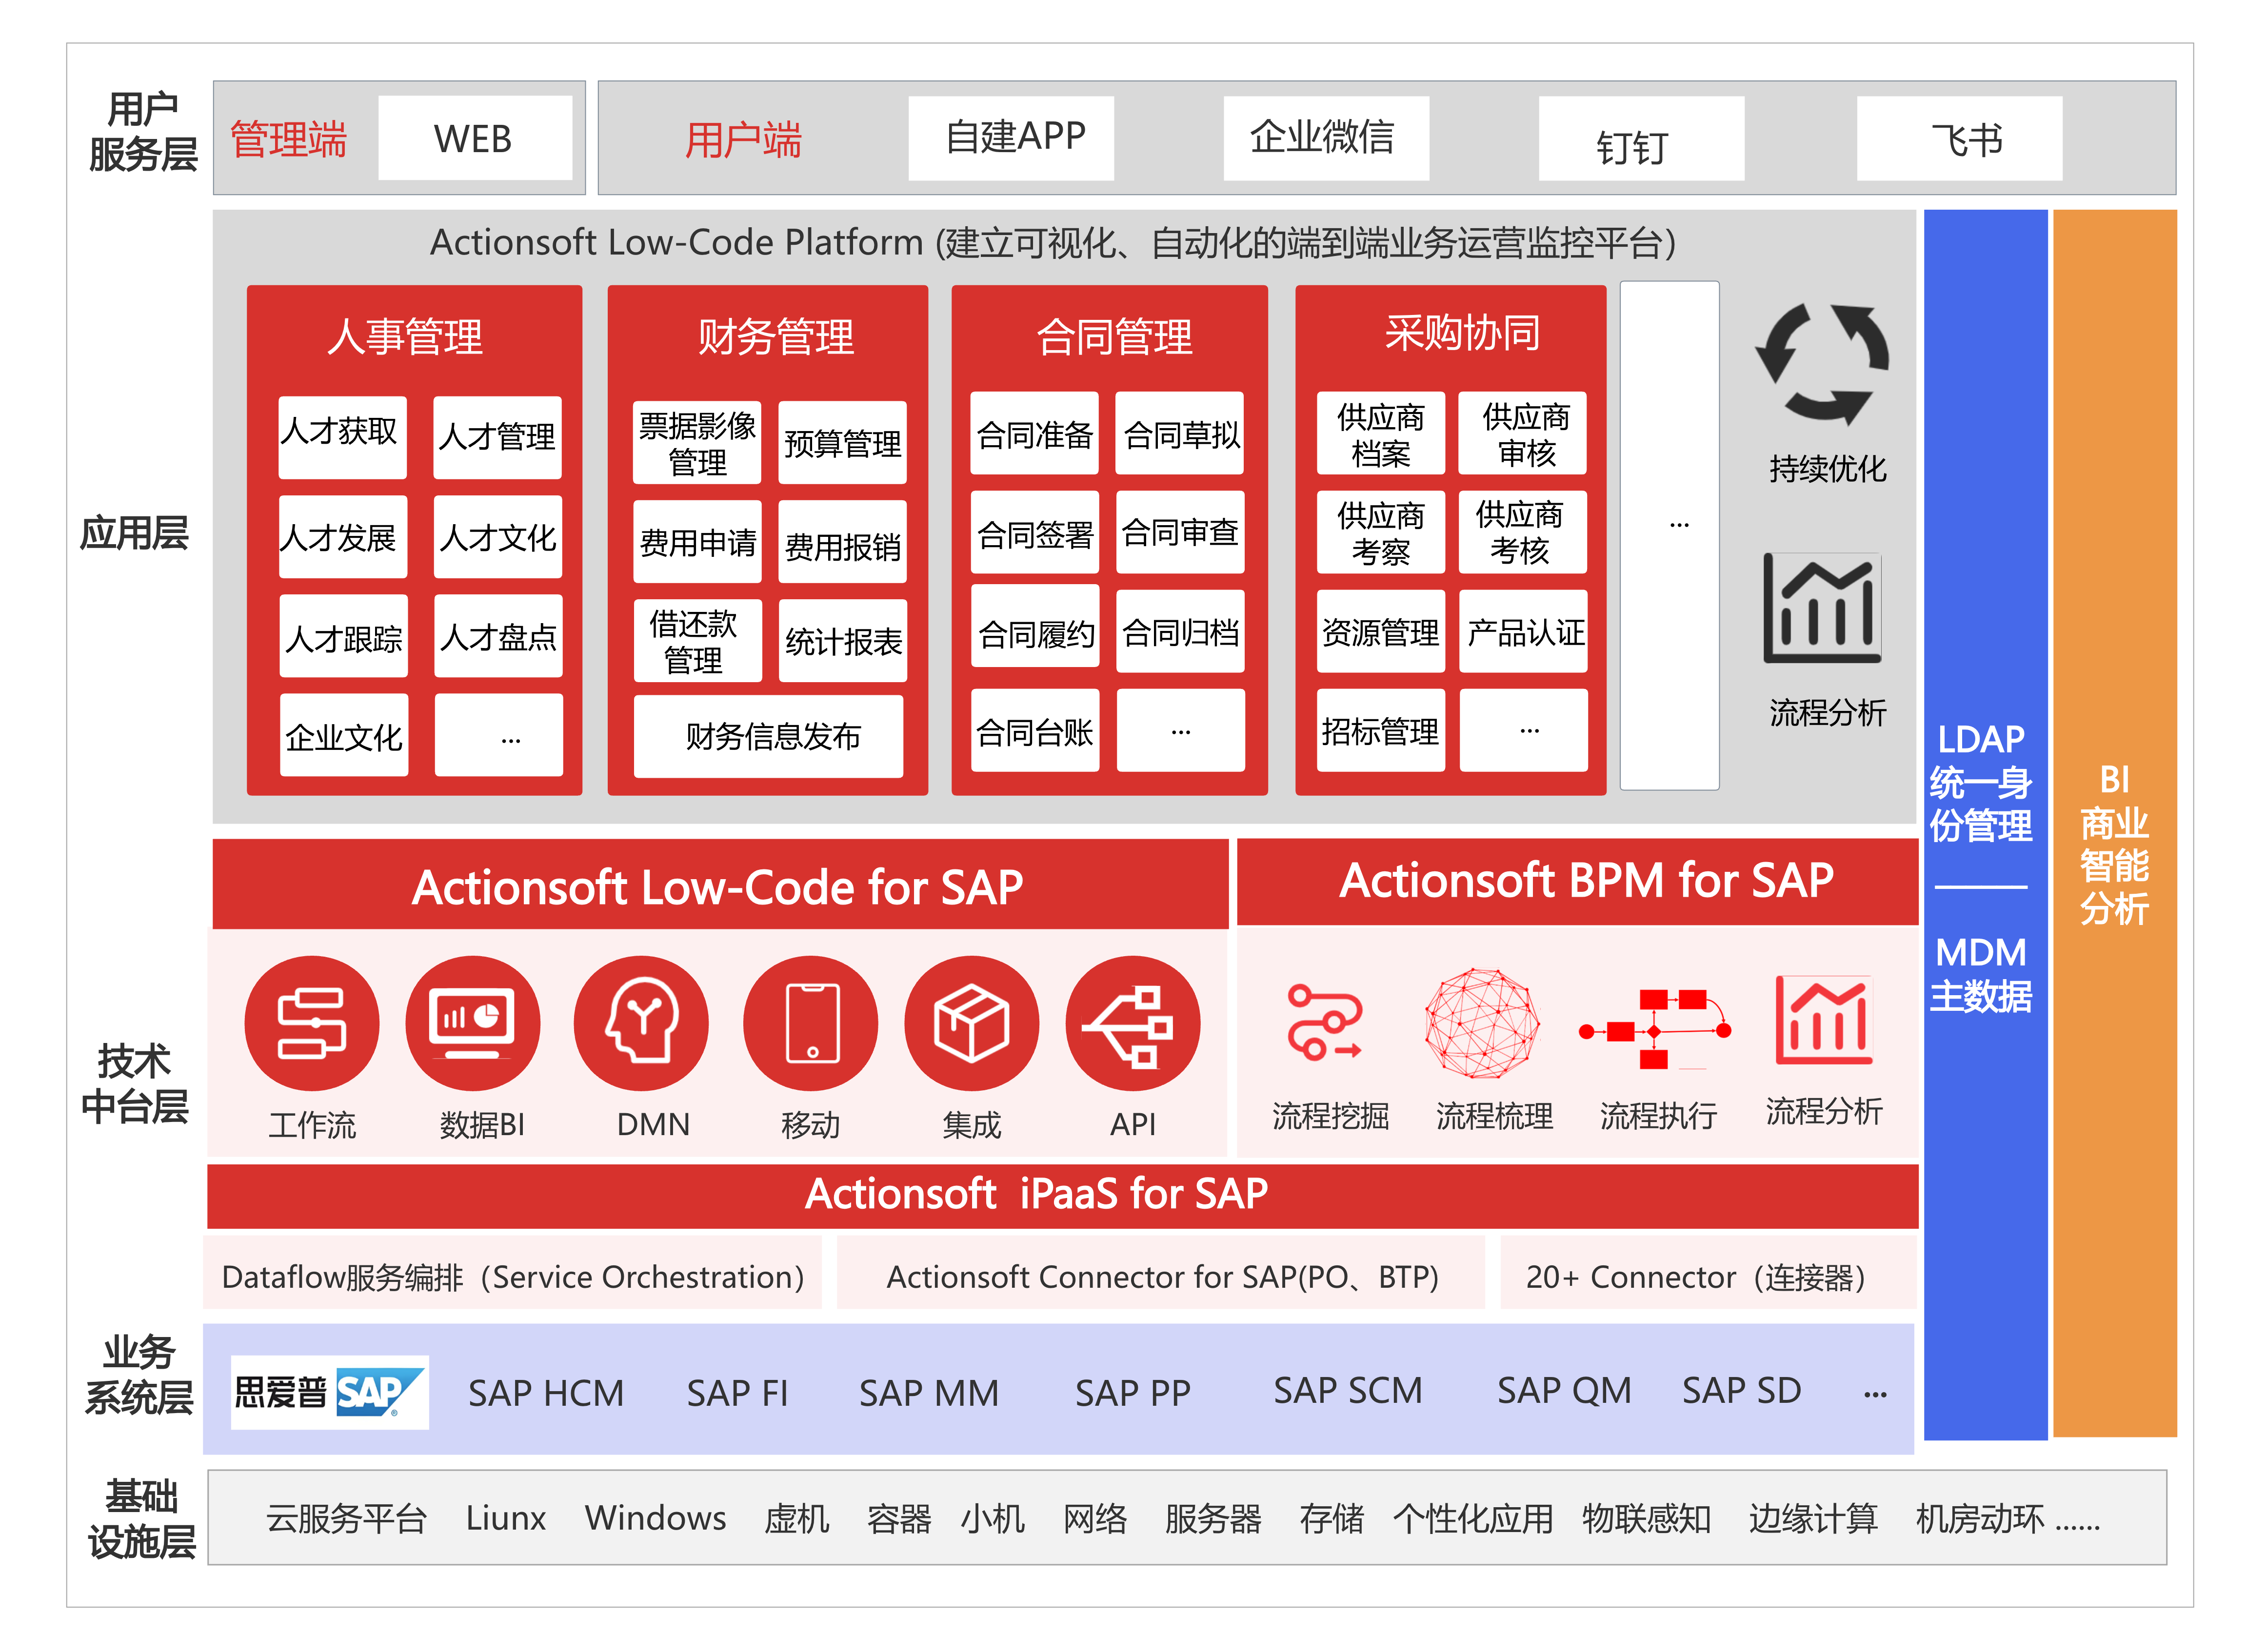Open the 合同草拟 module
The width and height of the screenshot is (2266, 1652).
[x=1180, y=433]
